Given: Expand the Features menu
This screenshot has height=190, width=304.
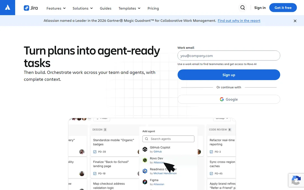Looking at the screenshot, I should pos(56,8).
